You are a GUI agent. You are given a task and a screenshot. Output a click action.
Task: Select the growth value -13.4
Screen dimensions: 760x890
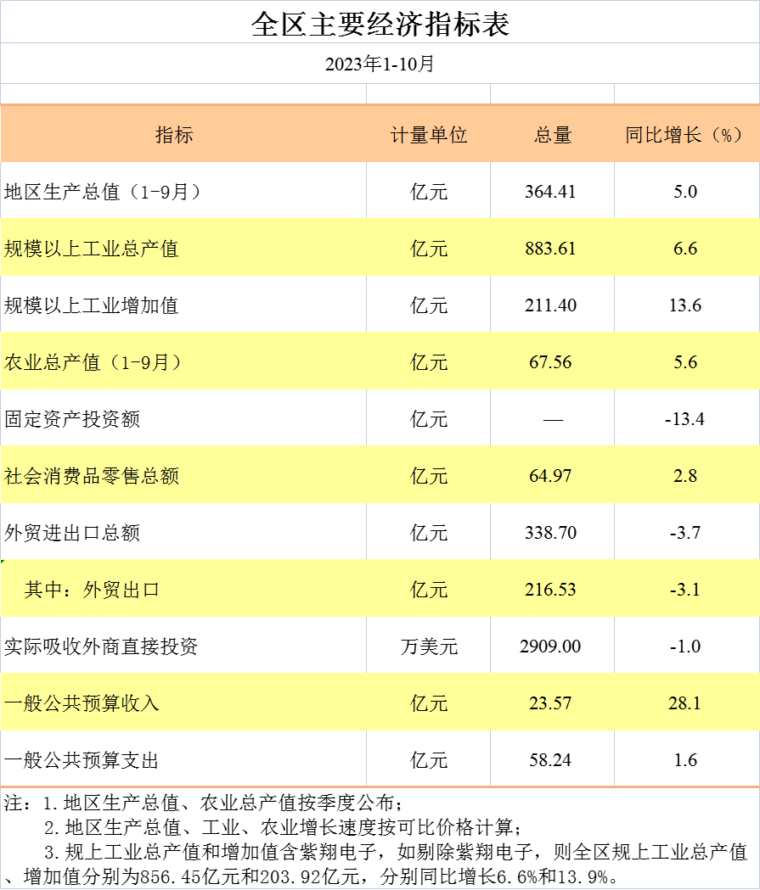point(685,419)
